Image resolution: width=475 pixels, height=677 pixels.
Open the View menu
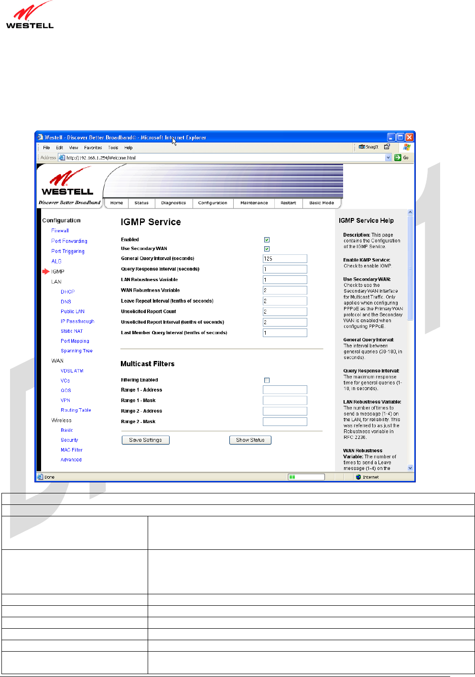tap(74, 147)
